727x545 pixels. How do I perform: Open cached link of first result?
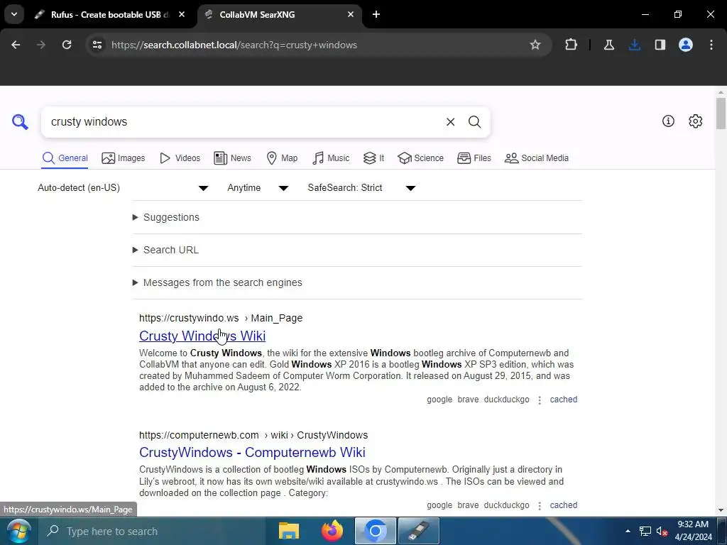click(x=563, y=400)
